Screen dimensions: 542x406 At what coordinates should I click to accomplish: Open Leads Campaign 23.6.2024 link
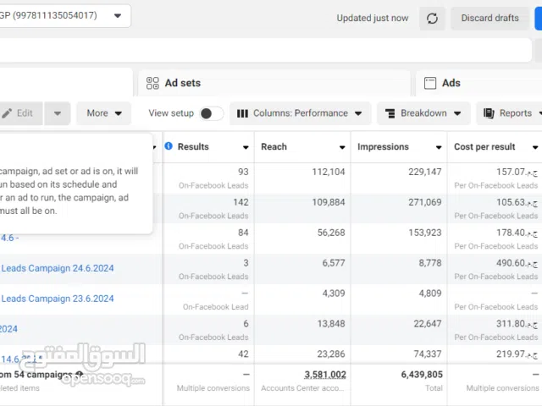pyautogui.click(x=58, y=299)
